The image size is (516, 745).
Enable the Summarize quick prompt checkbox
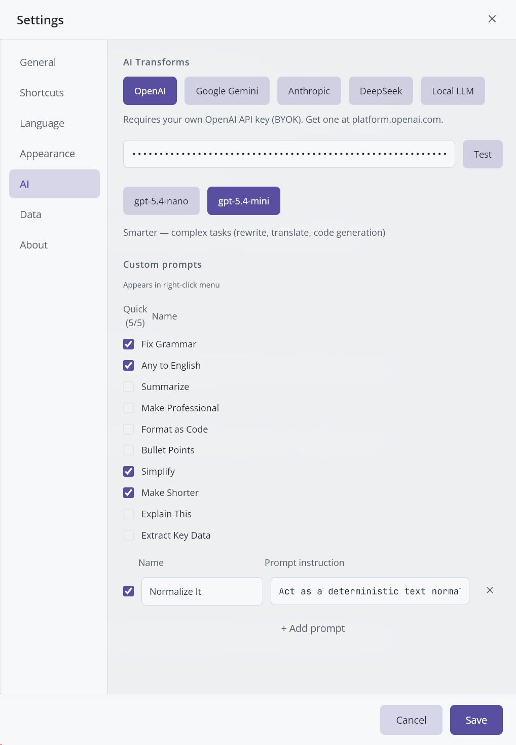(x=129, y=386)
